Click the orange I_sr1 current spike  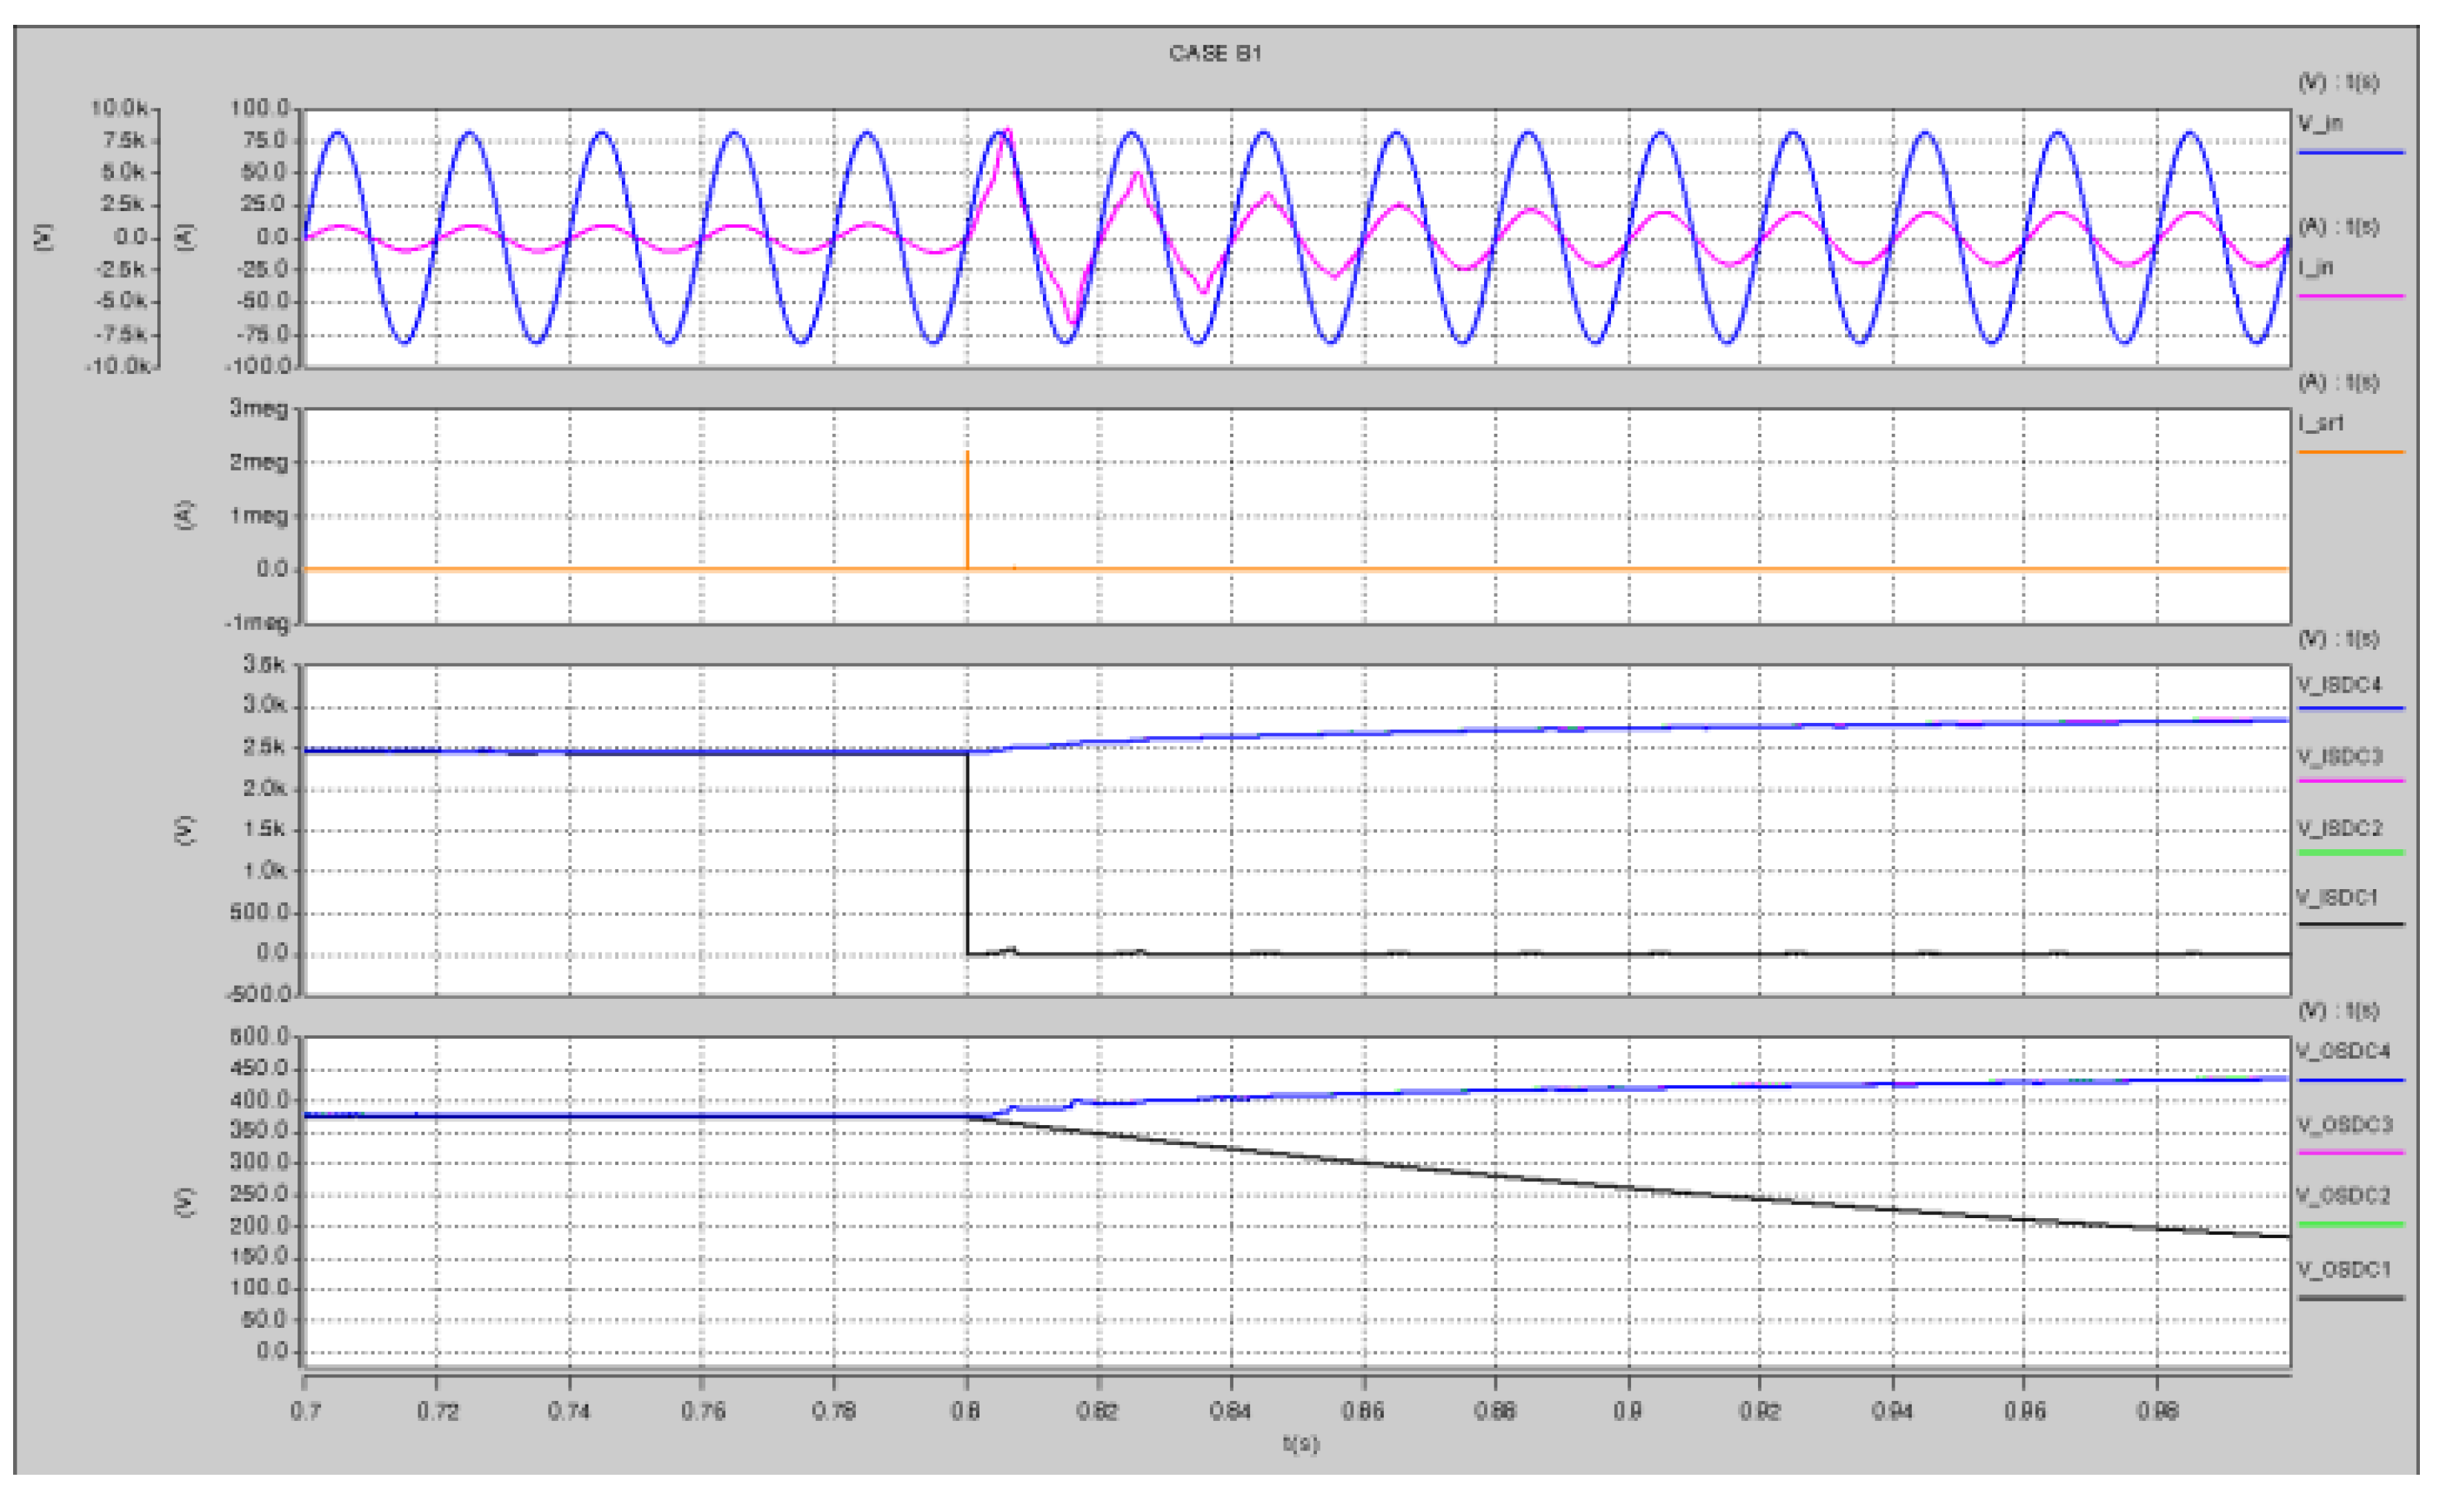coord(968,500)
